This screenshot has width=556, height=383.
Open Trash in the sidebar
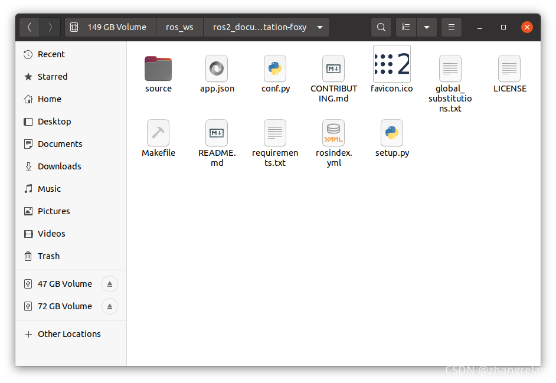[x=71, y=256]
